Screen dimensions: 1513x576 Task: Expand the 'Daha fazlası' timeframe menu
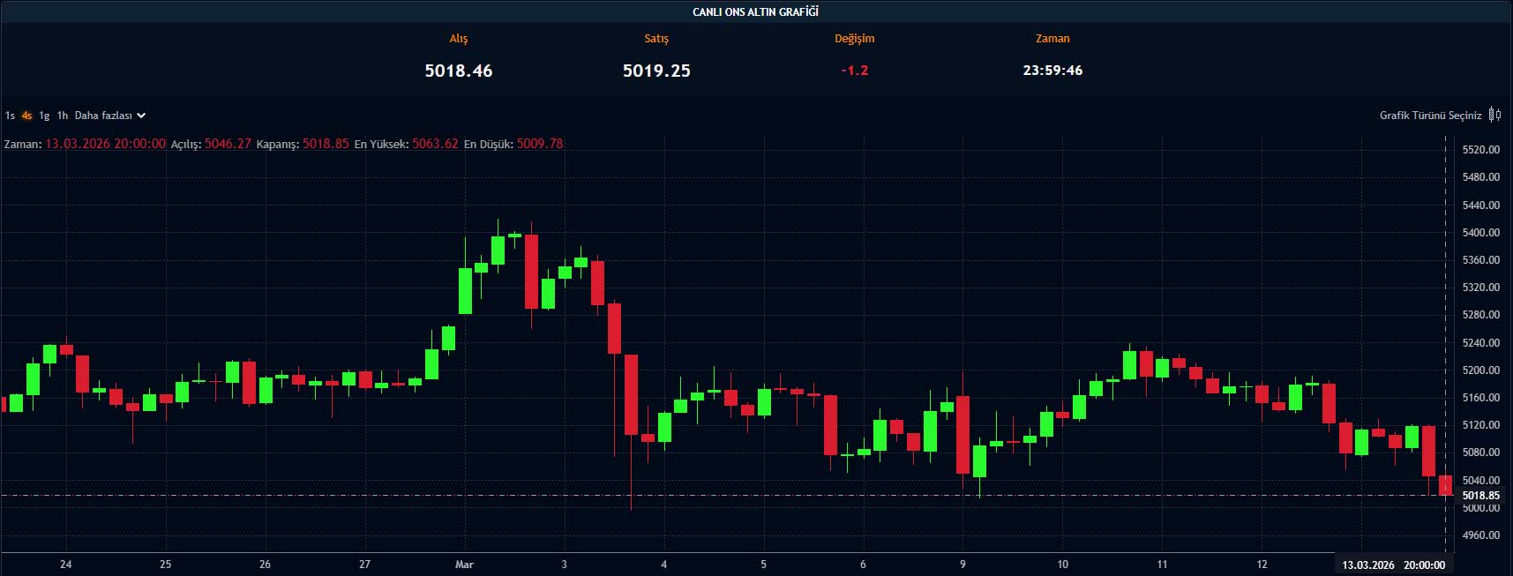[103, 116]
